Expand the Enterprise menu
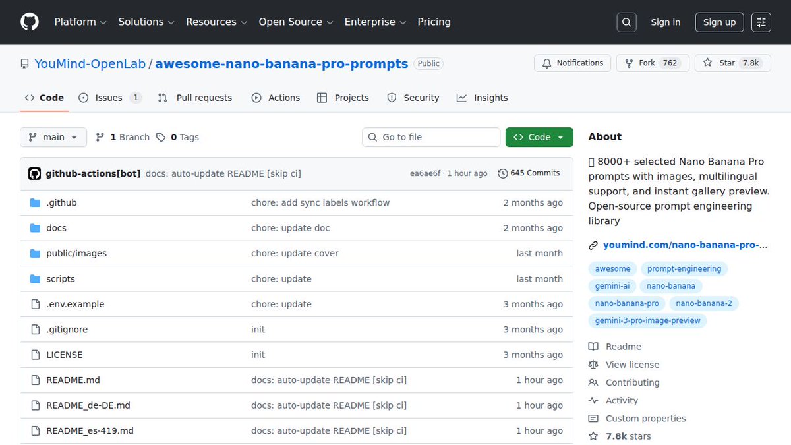The height and width of the screenshot is (445, 791). (376, 22)
